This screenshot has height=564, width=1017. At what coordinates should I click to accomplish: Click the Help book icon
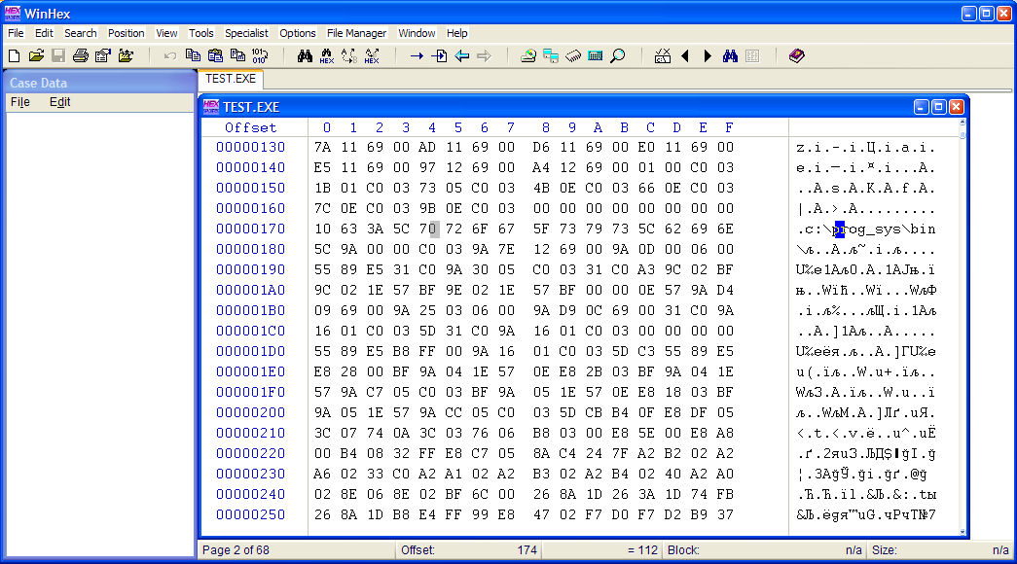tap(797, 56)
